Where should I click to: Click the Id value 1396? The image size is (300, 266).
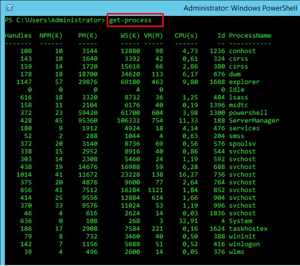click(x=217, y=105)
